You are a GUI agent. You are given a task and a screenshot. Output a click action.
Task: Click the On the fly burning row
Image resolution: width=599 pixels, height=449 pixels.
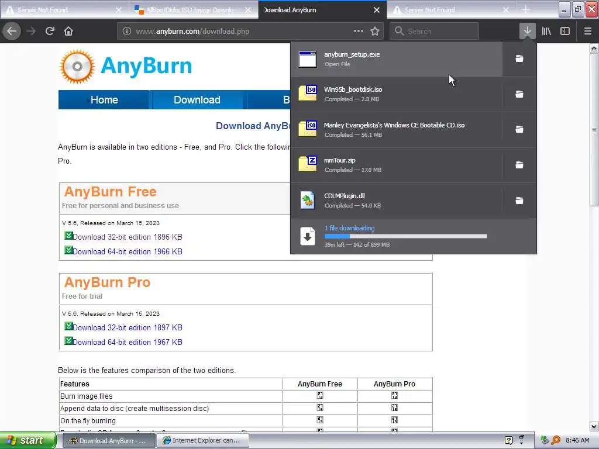pos(246,420)
